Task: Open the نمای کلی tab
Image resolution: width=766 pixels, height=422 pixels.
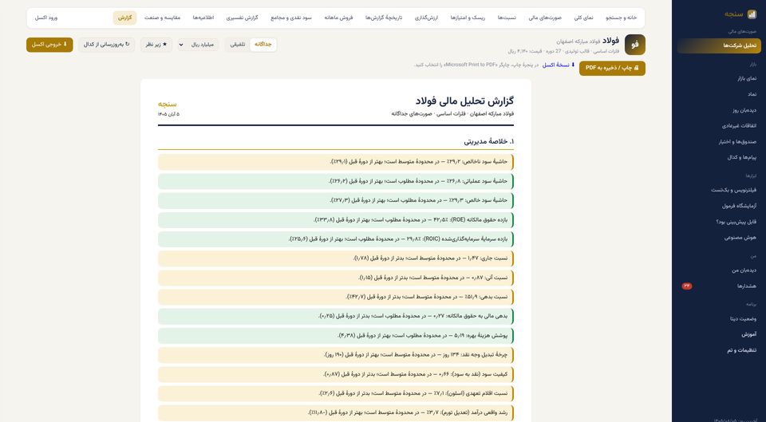Action: click(583, 18)
